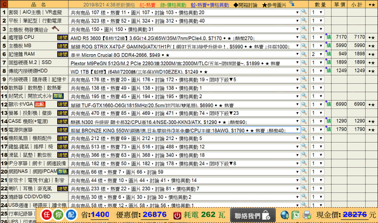Open the power supply dropdown showing BRONZE KING 550W
The width and height of the screenshot is (378, 223).
coord(185,130)
